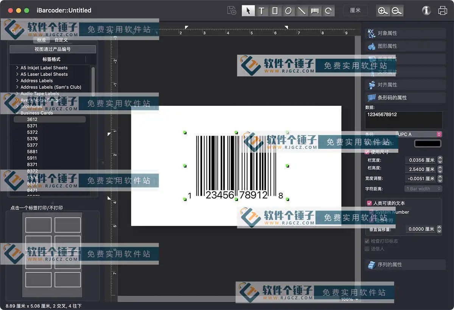Expand the 序列的属性 section
The image size is (454, 310).
[406, 265]
